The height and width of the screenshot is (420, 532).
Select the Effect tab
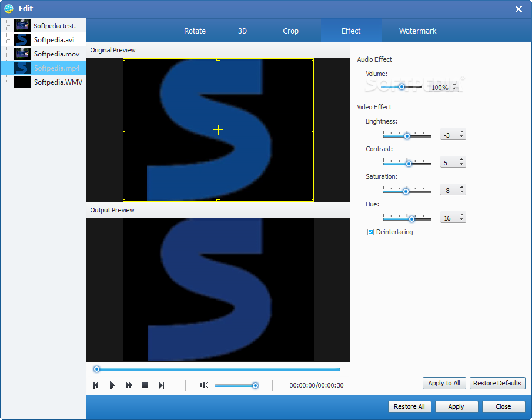tap(351, 31)
